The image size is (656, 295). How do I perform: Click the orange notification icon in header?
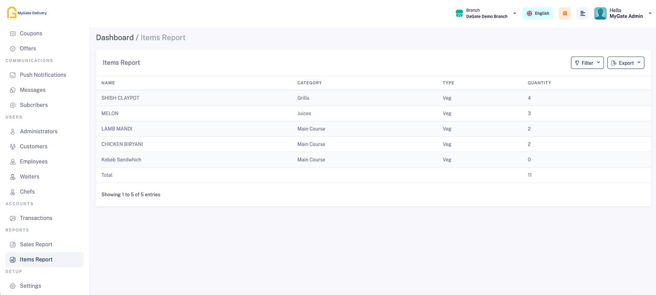click(x=565, y=14)
